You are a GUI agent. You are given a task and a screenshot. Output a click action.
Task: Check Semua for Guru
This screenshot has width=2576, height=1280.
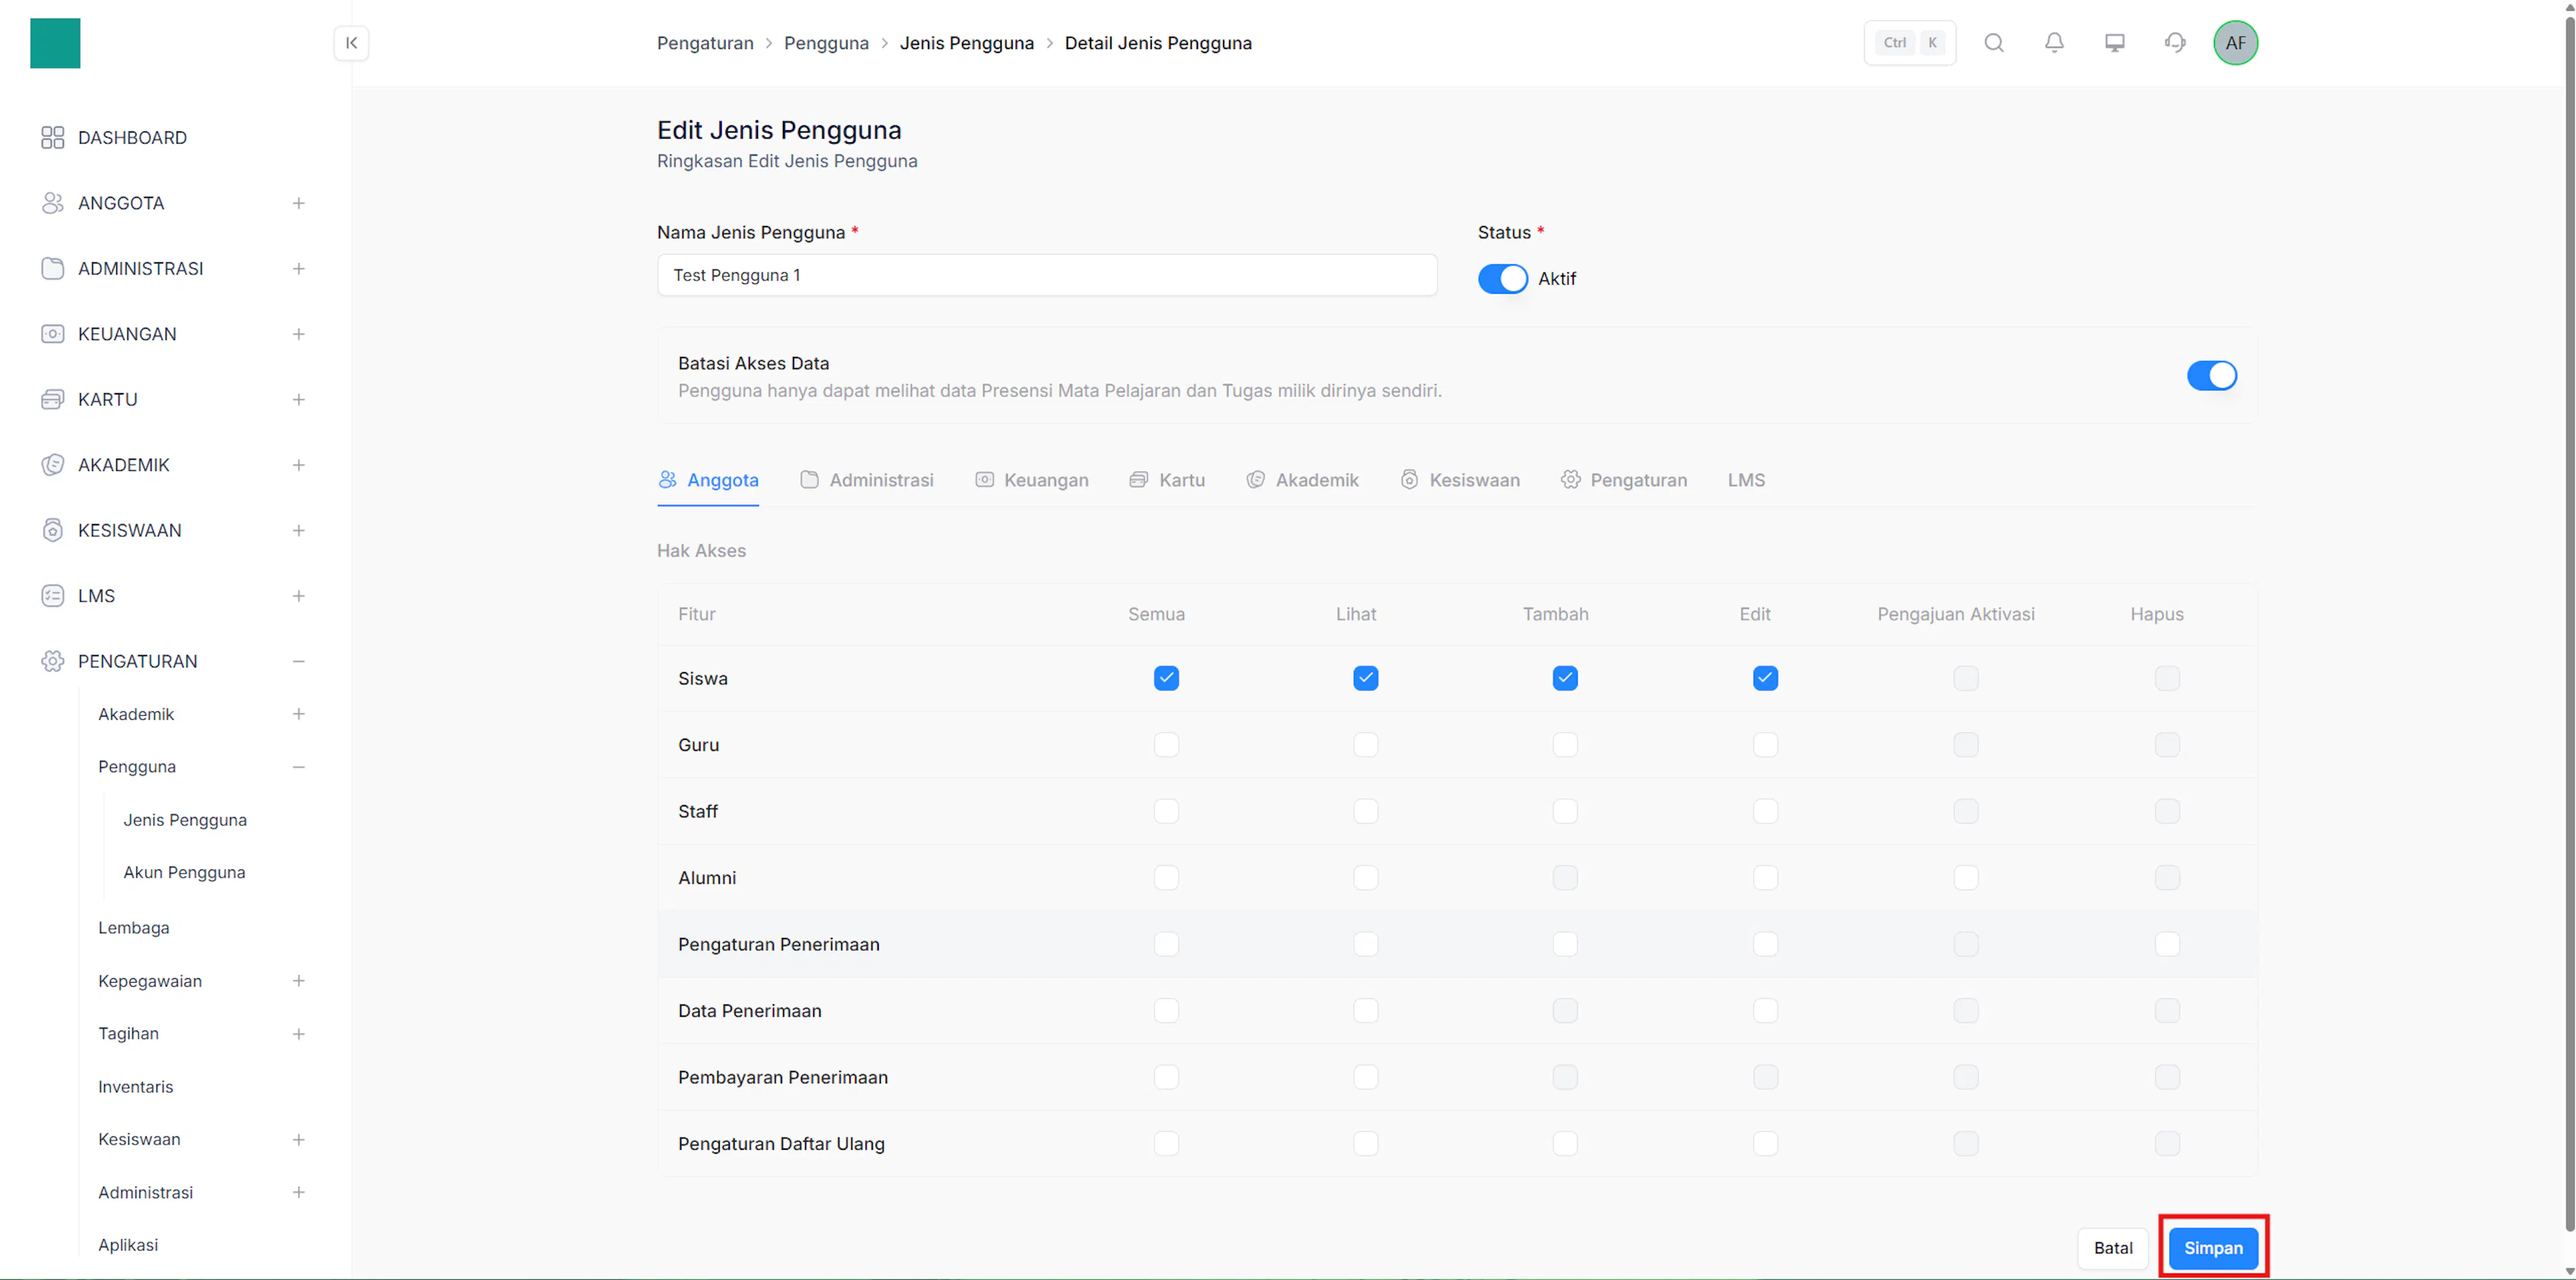point(1166,745)
